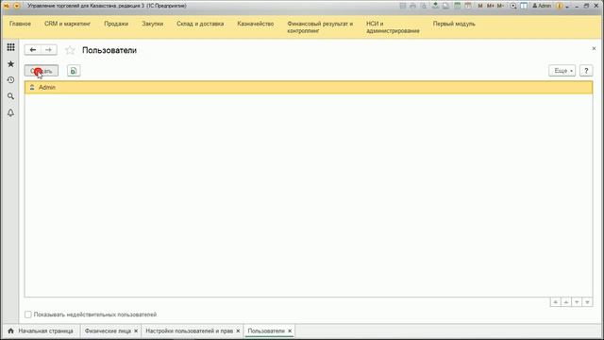Image resolution: width=604 pixels, height=340 pixels.
Task: Expand the small arrow after info icon
Action: (x=567, y=7)
